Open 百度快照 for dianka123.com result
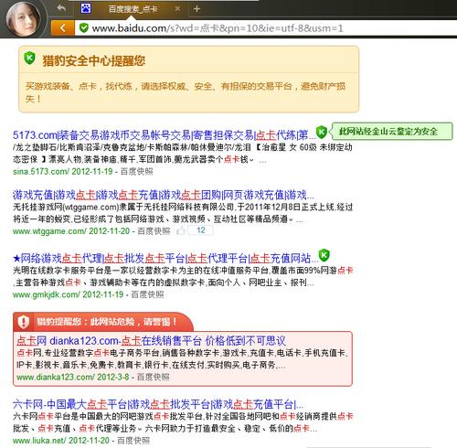The width and height of the screenshot is (457, 448). (x=154, y=378)
